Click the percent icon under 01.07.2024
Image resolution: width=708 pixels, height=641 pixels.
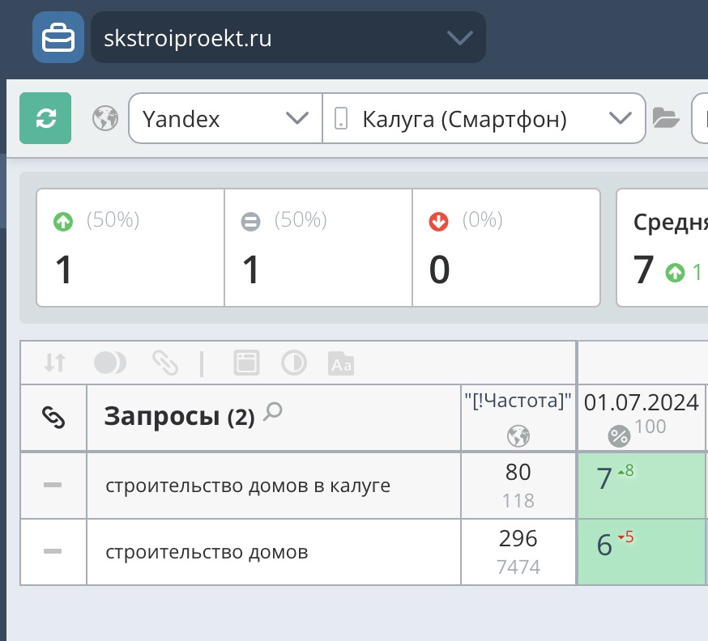pyautogui.click(x=619, y=436)
